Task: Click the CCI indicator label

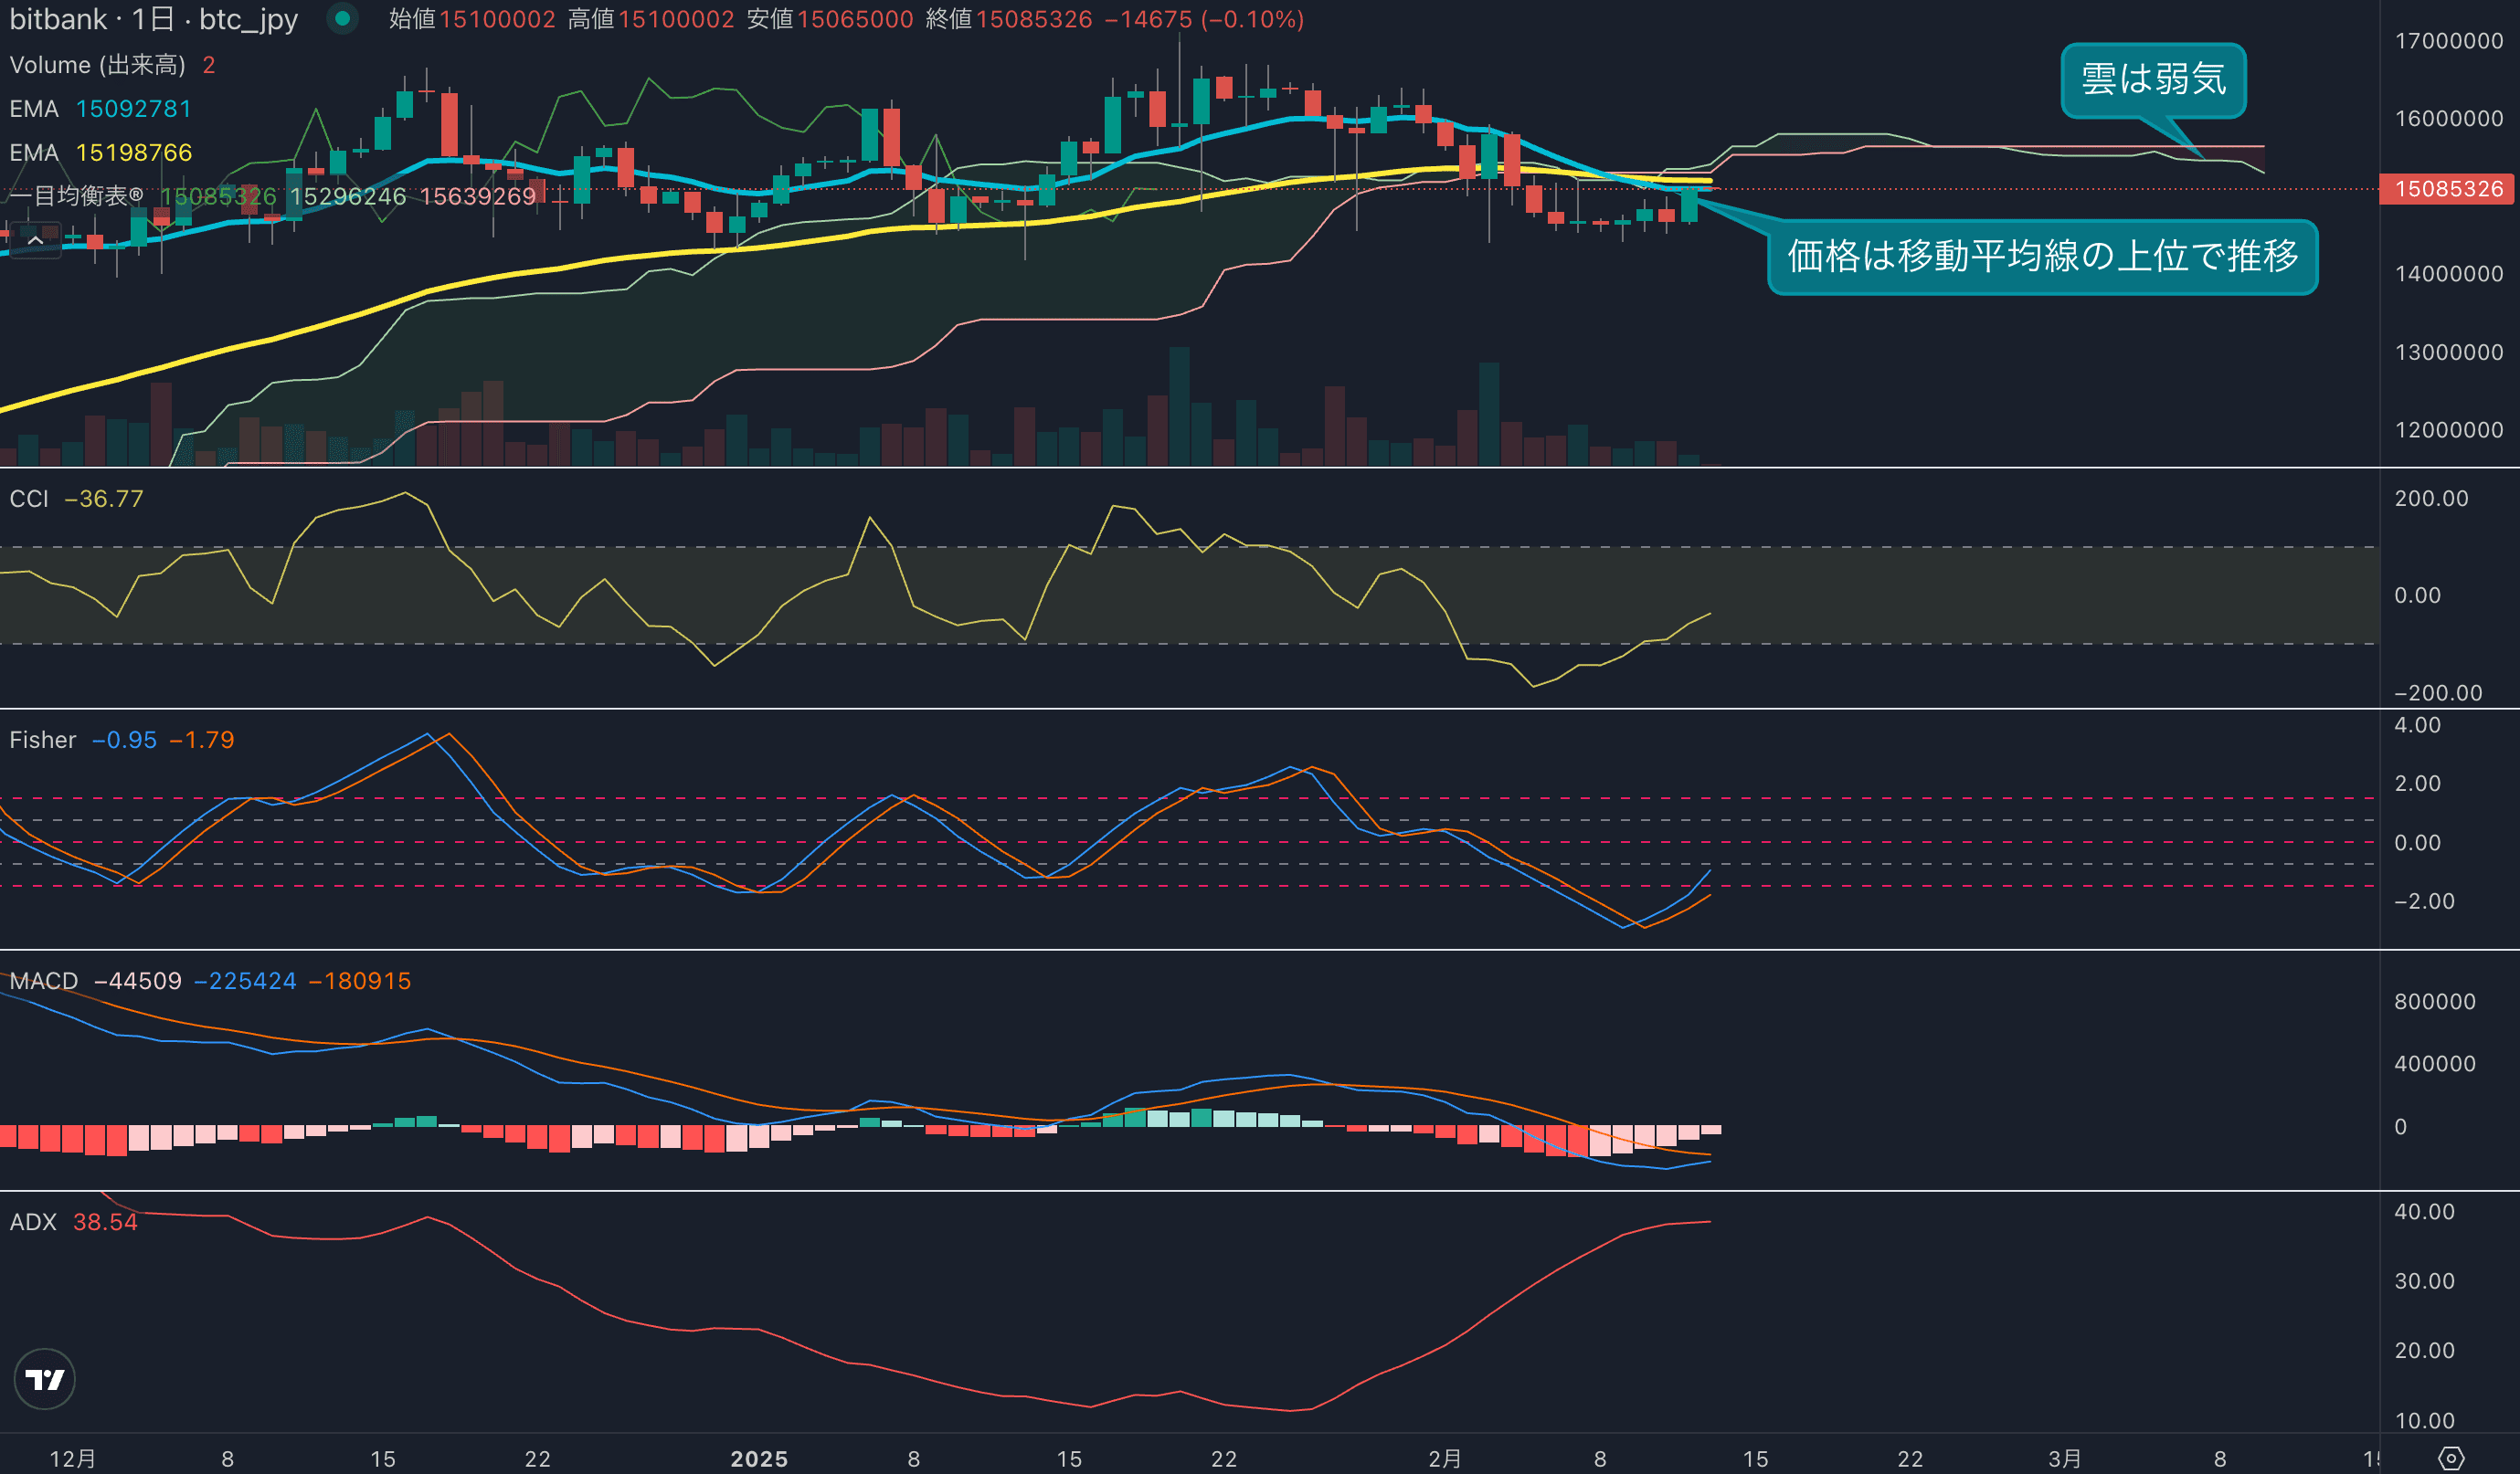Action: (x=29, y=499)
